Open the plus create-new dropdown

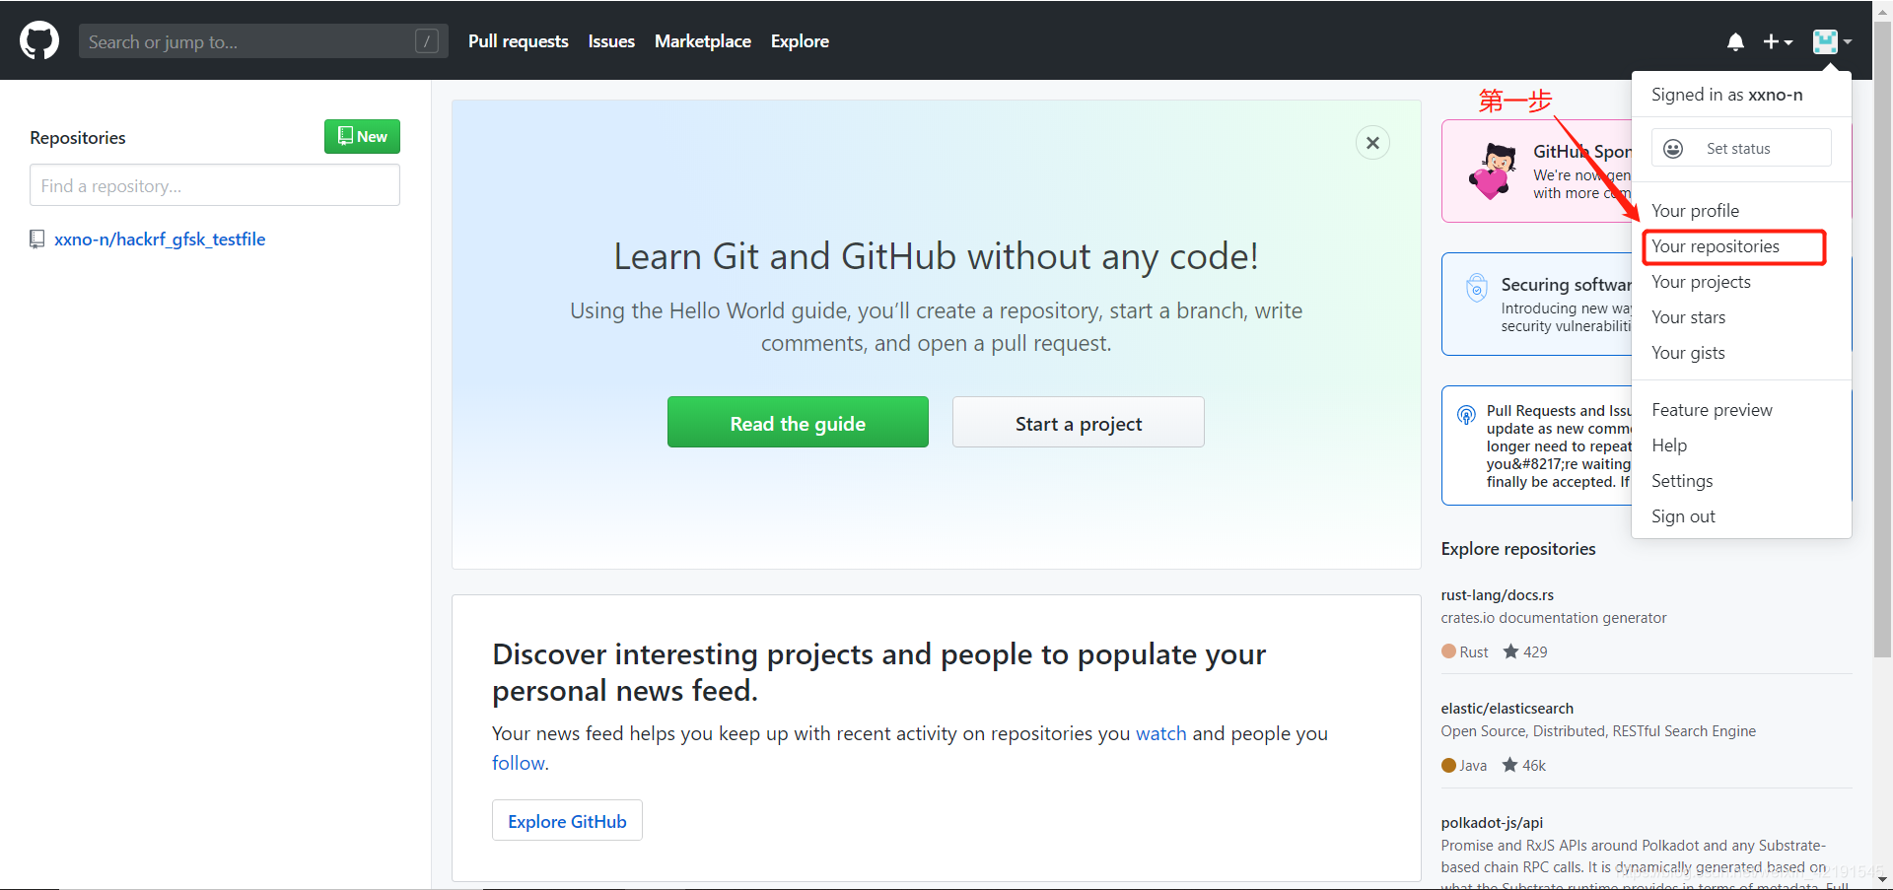[1778, 41]
